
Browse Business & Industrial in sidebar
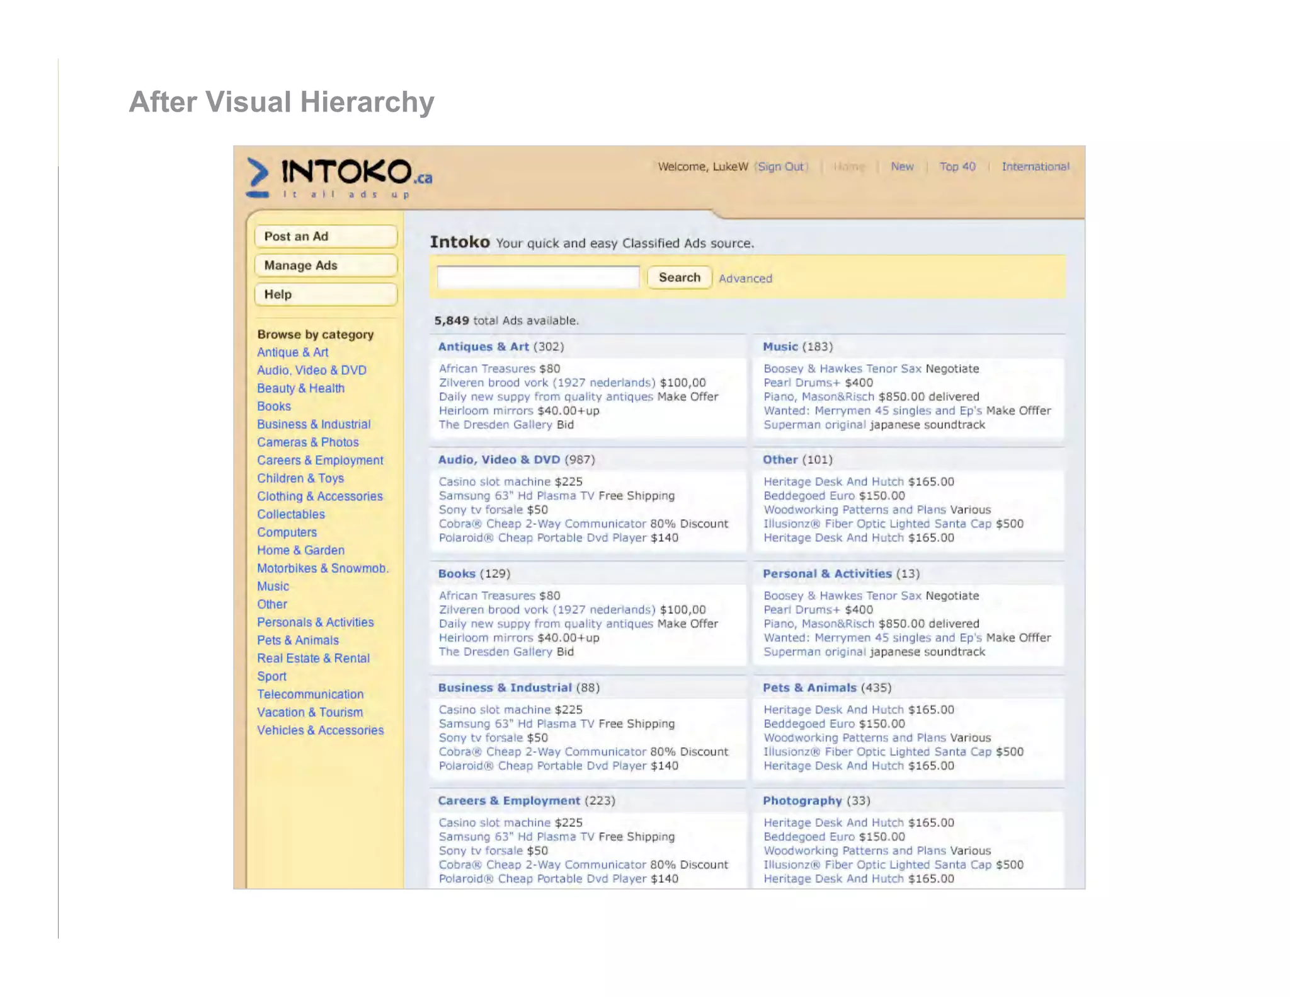tap(314, 424)
